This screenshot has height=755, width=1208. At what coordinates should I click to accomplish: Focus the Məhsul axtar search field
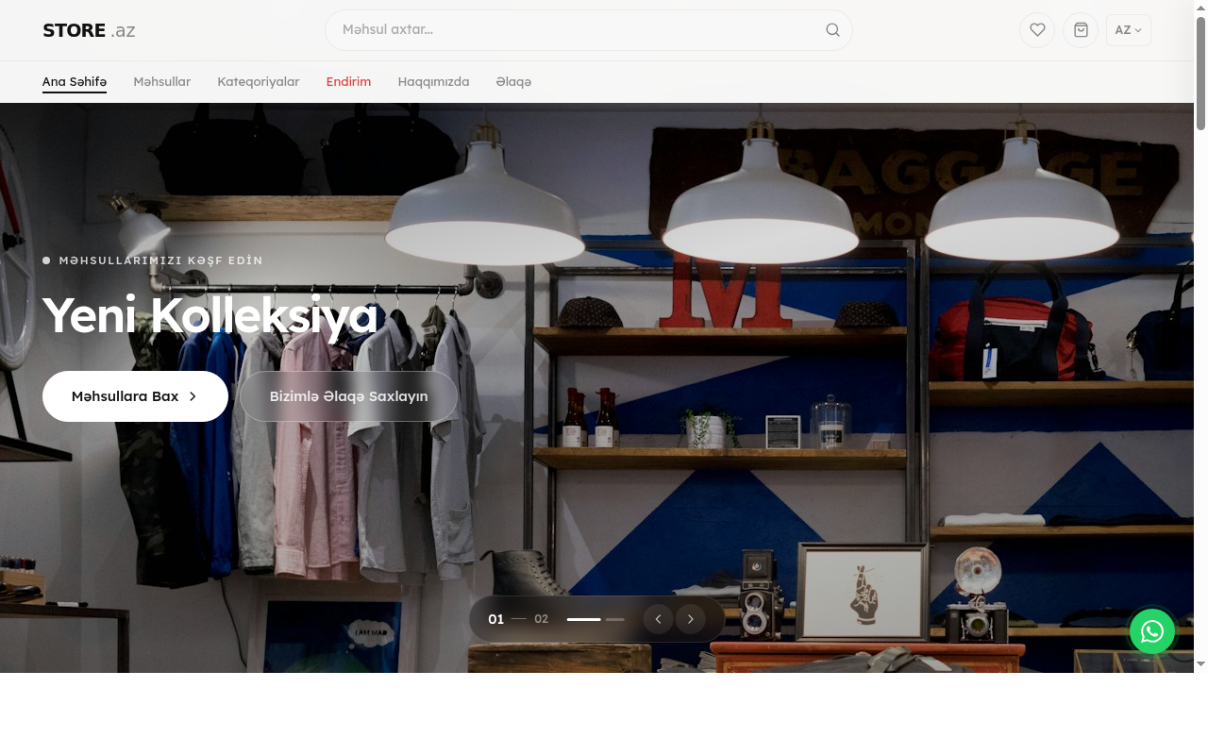[x=576, y=30]
